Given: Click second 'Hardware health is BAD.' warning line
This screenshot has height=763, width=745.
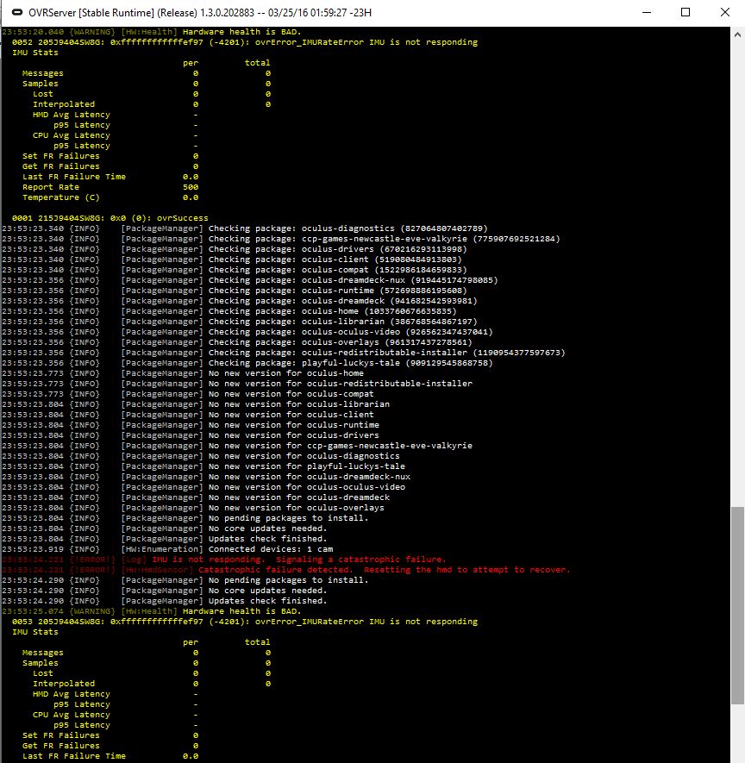Looking at the screenshot, I should (152, 610).
